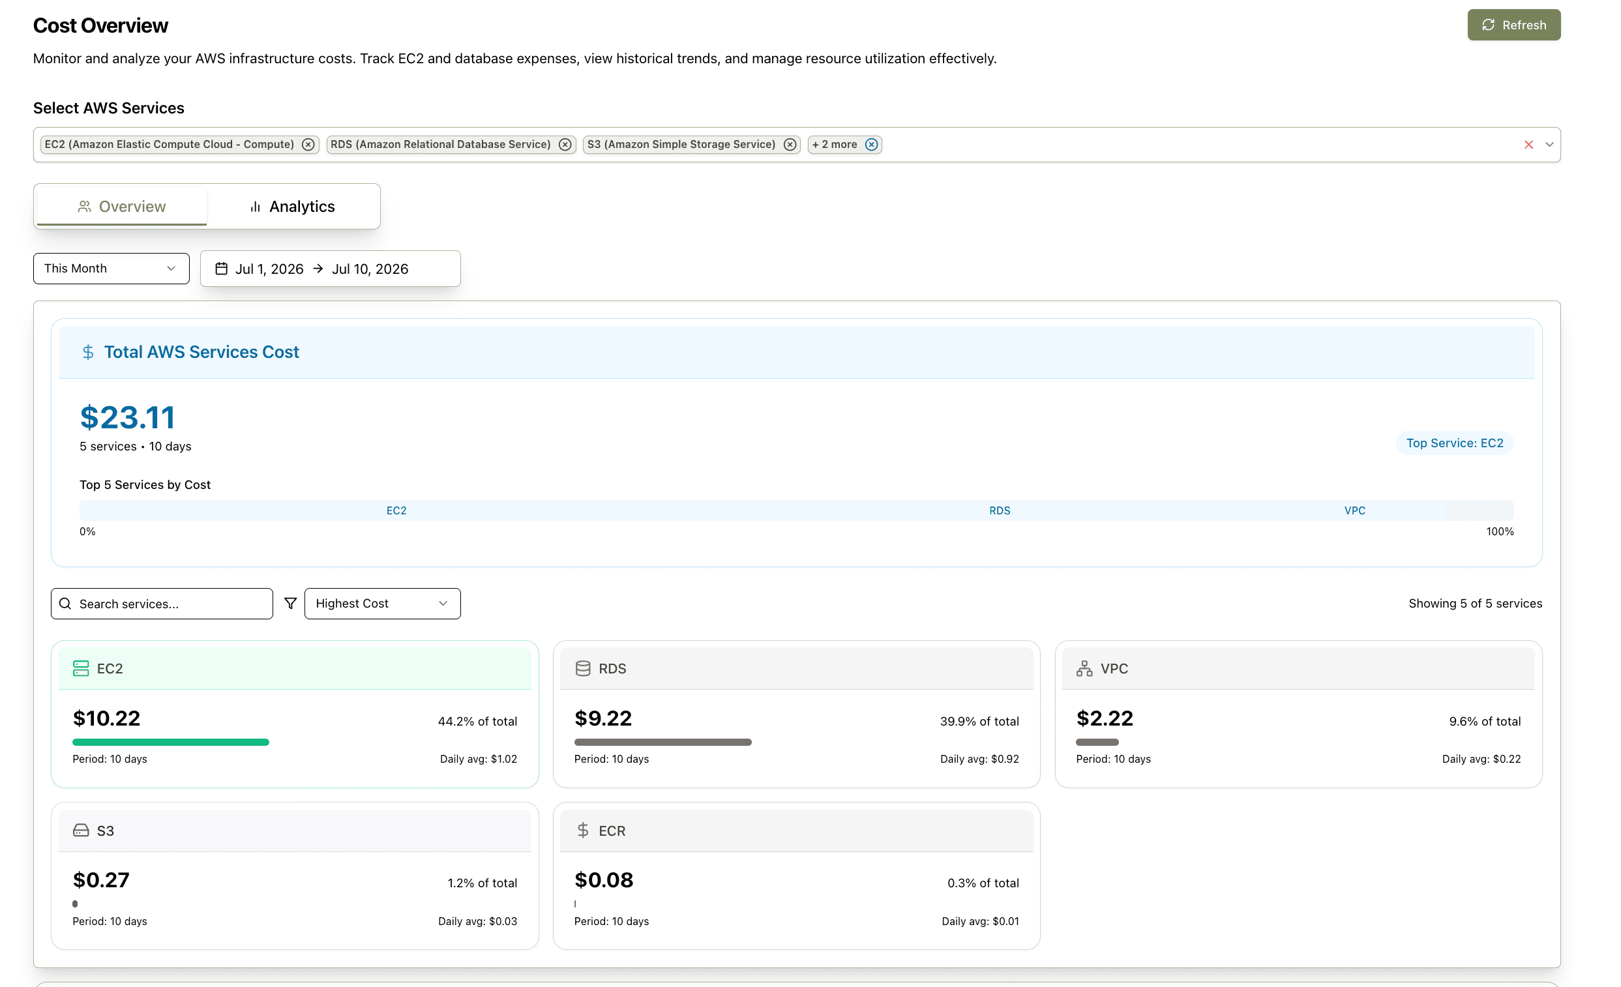
Task: Select the RDS segment in cost bar
Action: pos(1000,510)
